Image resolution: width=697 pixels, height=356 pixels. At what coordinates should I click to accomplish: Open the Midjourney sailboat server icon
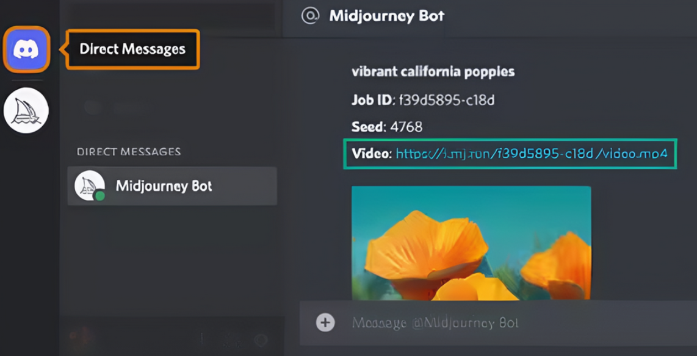(x=26, y=110)
